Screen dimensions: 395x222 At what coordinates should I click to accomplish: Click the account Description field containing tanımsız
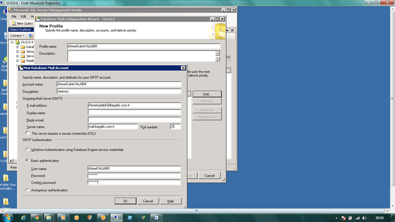[119, 91]
